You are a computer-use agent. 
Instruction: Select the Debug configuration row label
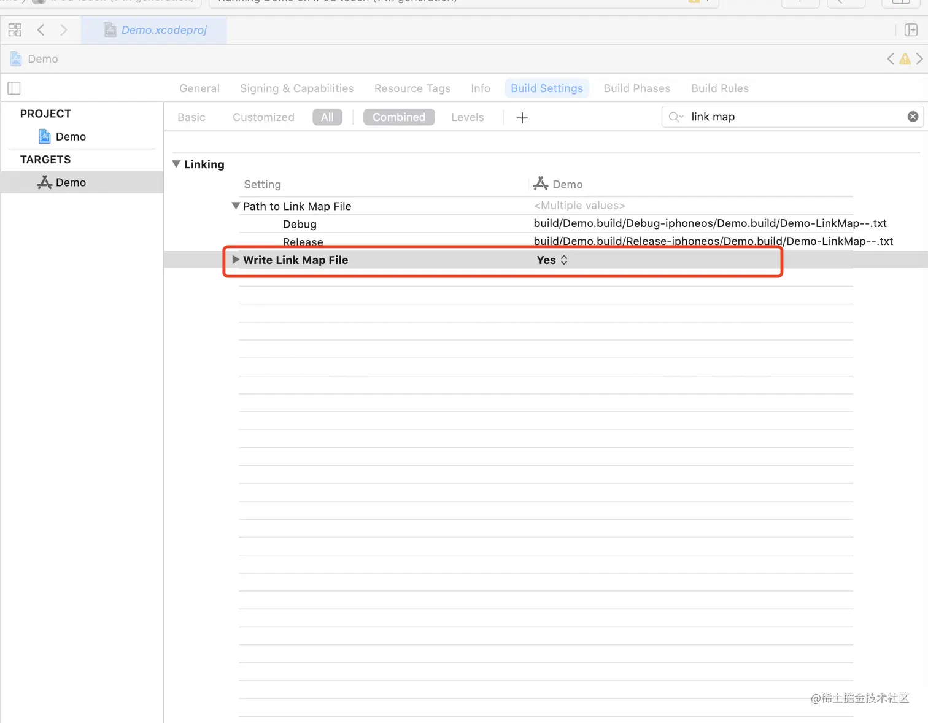point(300,224)
